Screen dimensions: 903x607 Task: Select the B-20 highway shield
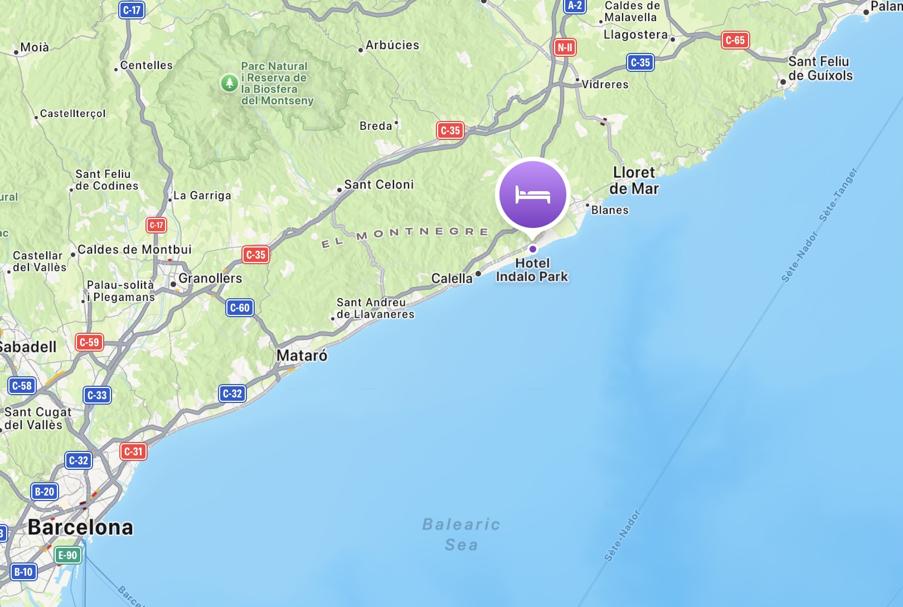(45, 492)
